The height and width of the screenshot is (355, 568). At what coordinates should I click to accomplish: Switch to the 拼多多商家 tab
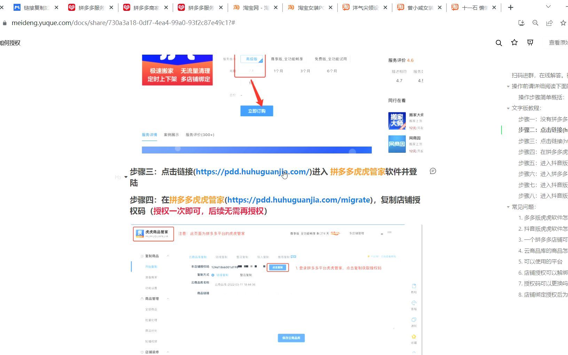pos(146,7)
